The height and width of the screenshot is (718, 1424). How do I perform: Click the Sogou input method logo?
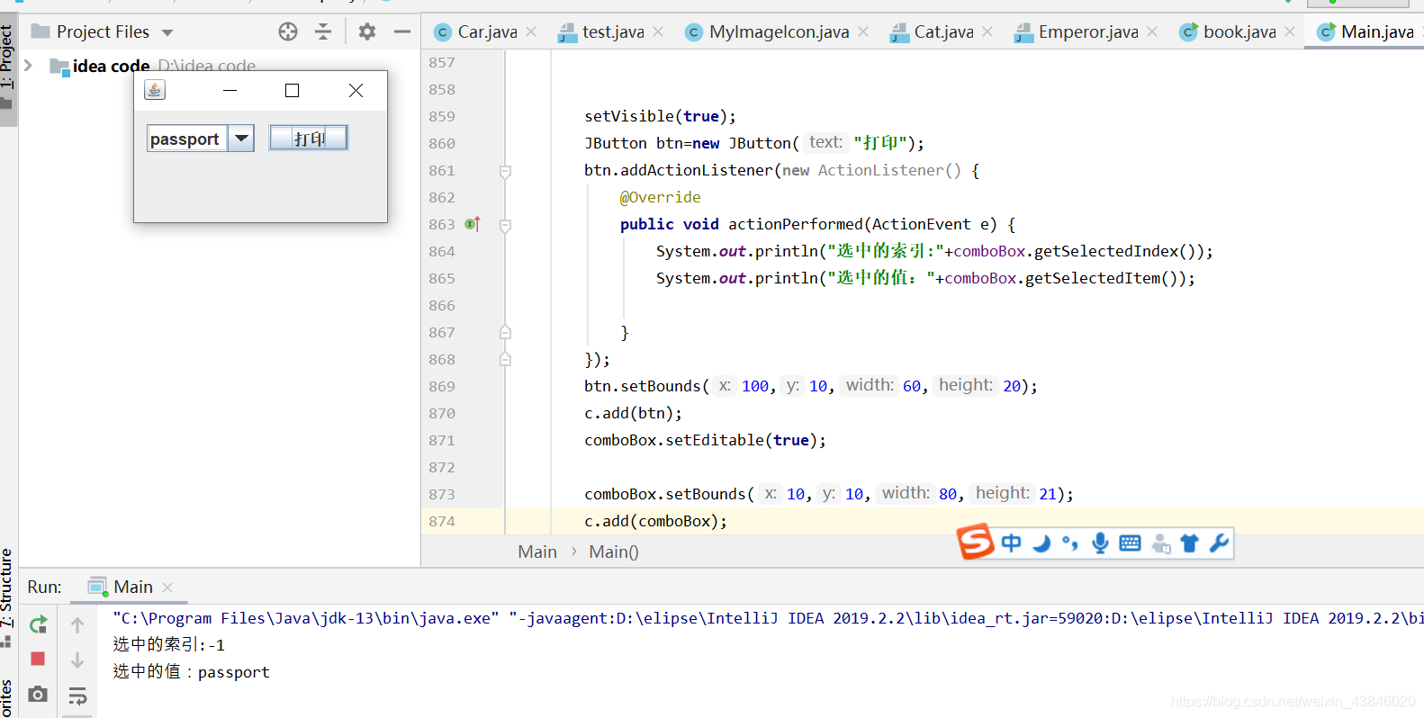click(975, 542)
